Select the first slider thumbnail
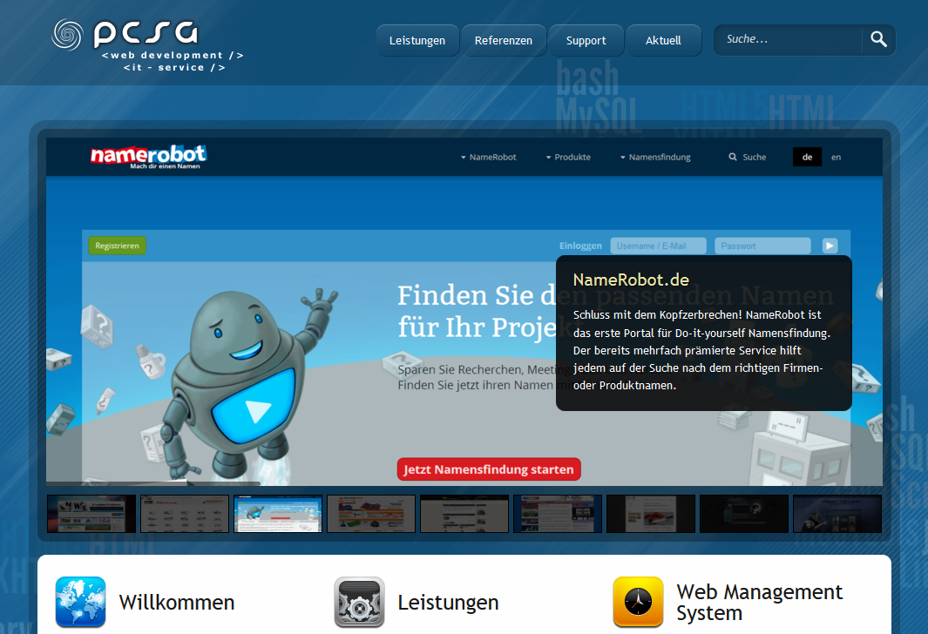Viewport: 928px width, 634px height. (x=91, y=513)
